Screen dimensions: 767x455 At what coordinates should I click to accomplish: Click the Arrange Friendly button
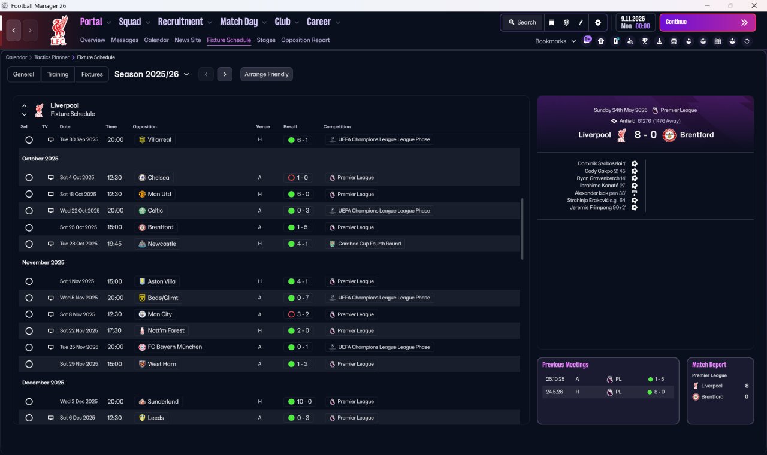[267, 74]
